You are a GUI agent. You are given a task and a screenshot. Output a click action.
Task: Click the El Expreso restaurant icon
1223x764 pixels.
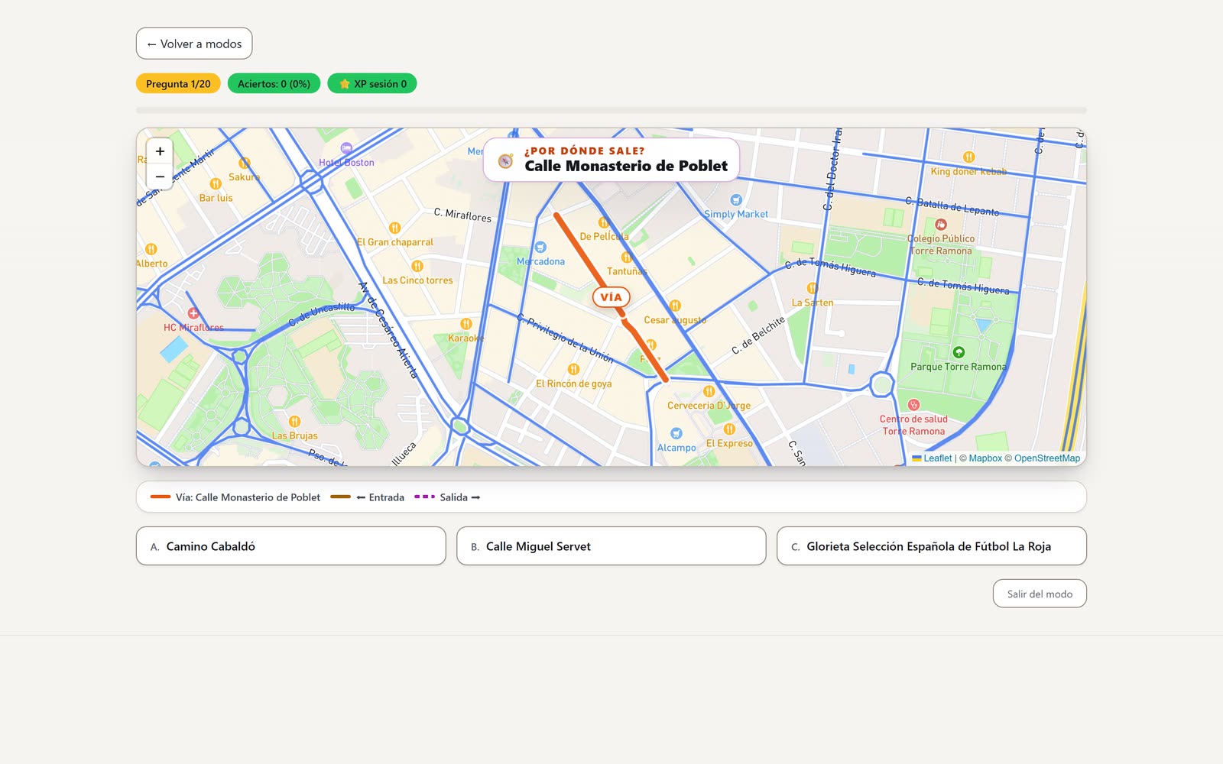tap(729, 429)
